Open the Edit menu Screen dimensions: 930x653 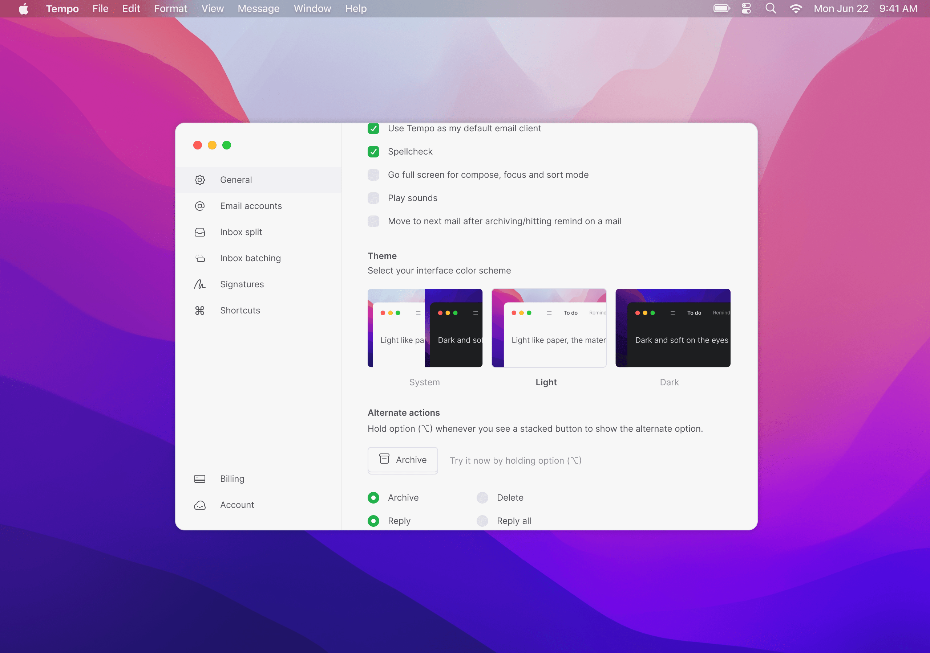(131, 8)
